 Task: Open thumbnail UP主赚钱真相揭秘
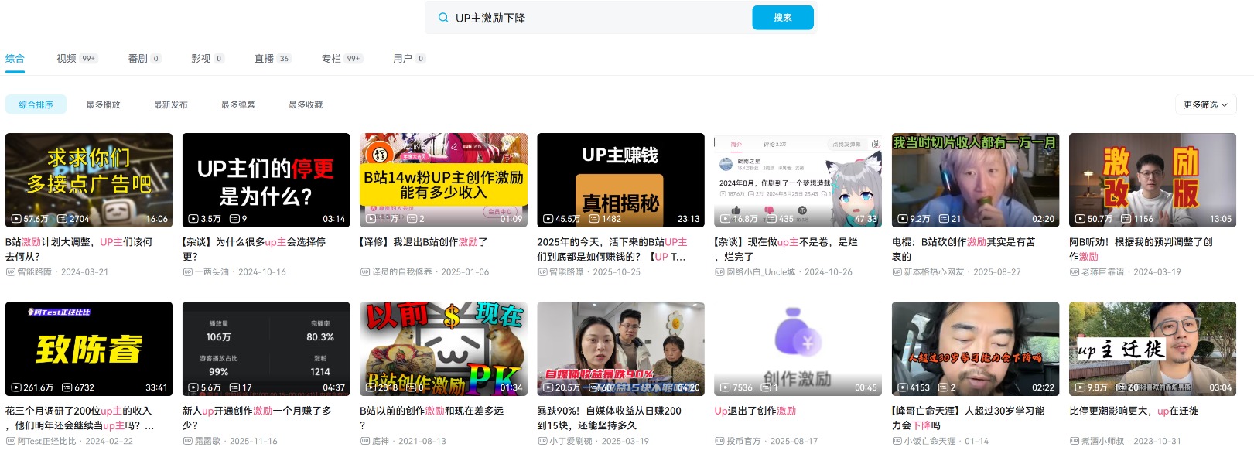click(620, 179)
